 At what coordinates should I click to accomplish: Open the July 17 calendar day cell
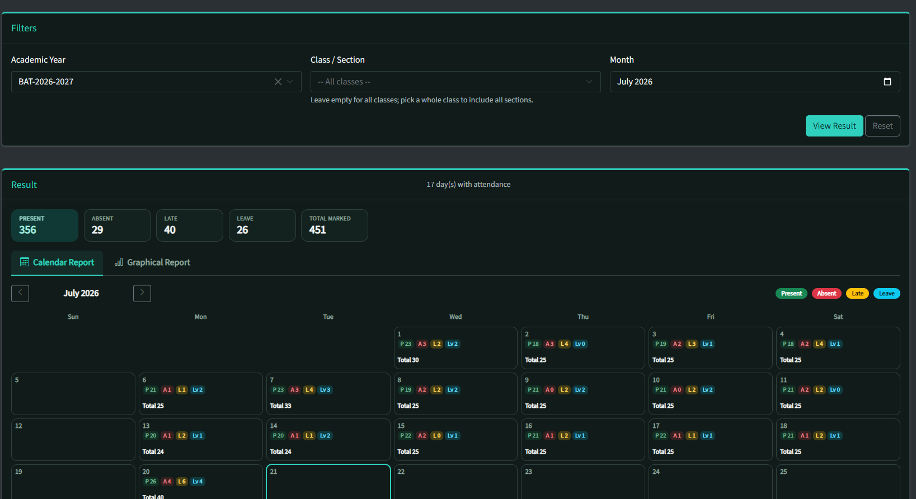(711, 440)
